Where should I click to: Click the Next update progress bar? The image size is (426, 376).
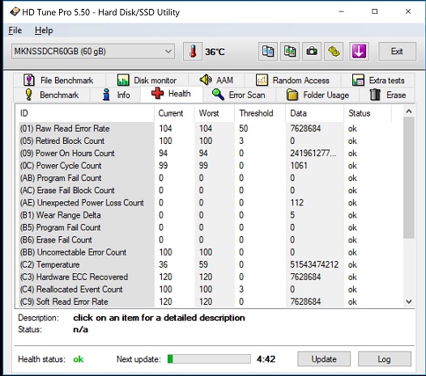pos(209,359)
